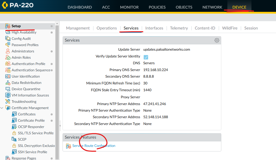276x160 pixels.
Task: Open the Service Route Configuration link
Action: [x=94, y=146]
